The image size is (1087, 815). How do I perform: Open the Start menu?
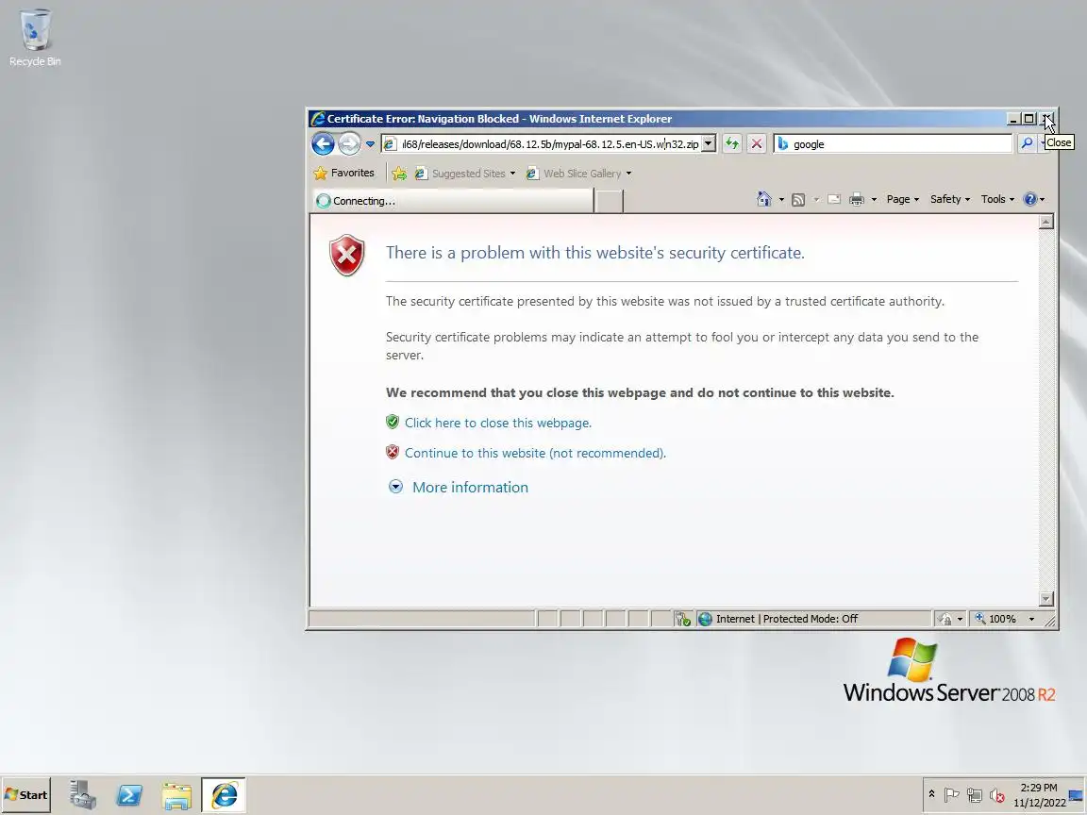point(26,795)
